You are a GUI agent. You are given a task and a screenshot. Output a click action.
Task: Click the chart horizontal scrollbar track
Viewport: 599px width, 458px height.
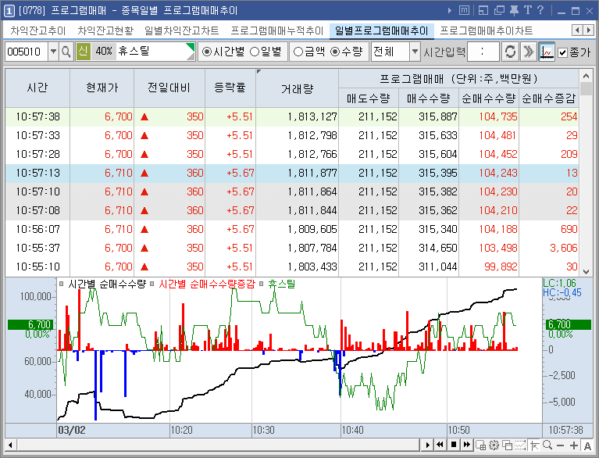pyautogui.click(x=218, y=445)
